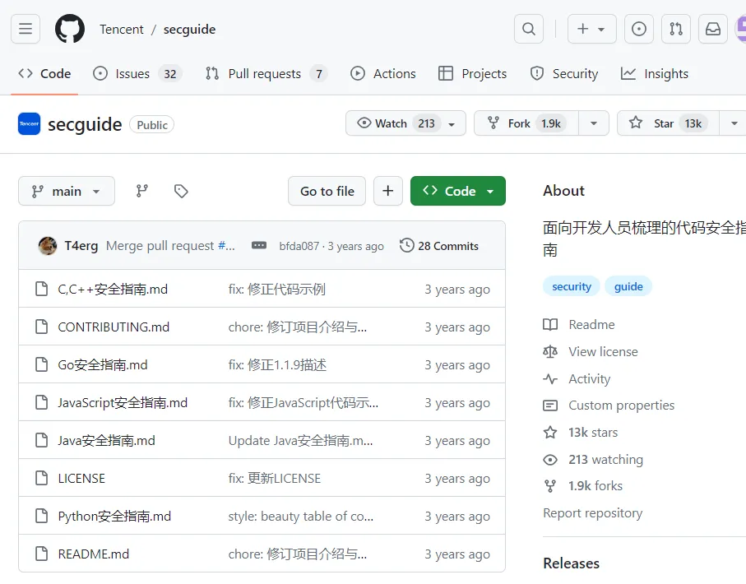Open the search magnifier icon
The width and height of the screenshot is (746, 584).
coord(529,29)
